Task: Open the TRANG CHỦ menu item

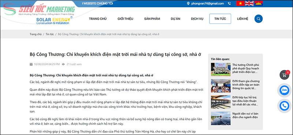Action: (98, 19)
